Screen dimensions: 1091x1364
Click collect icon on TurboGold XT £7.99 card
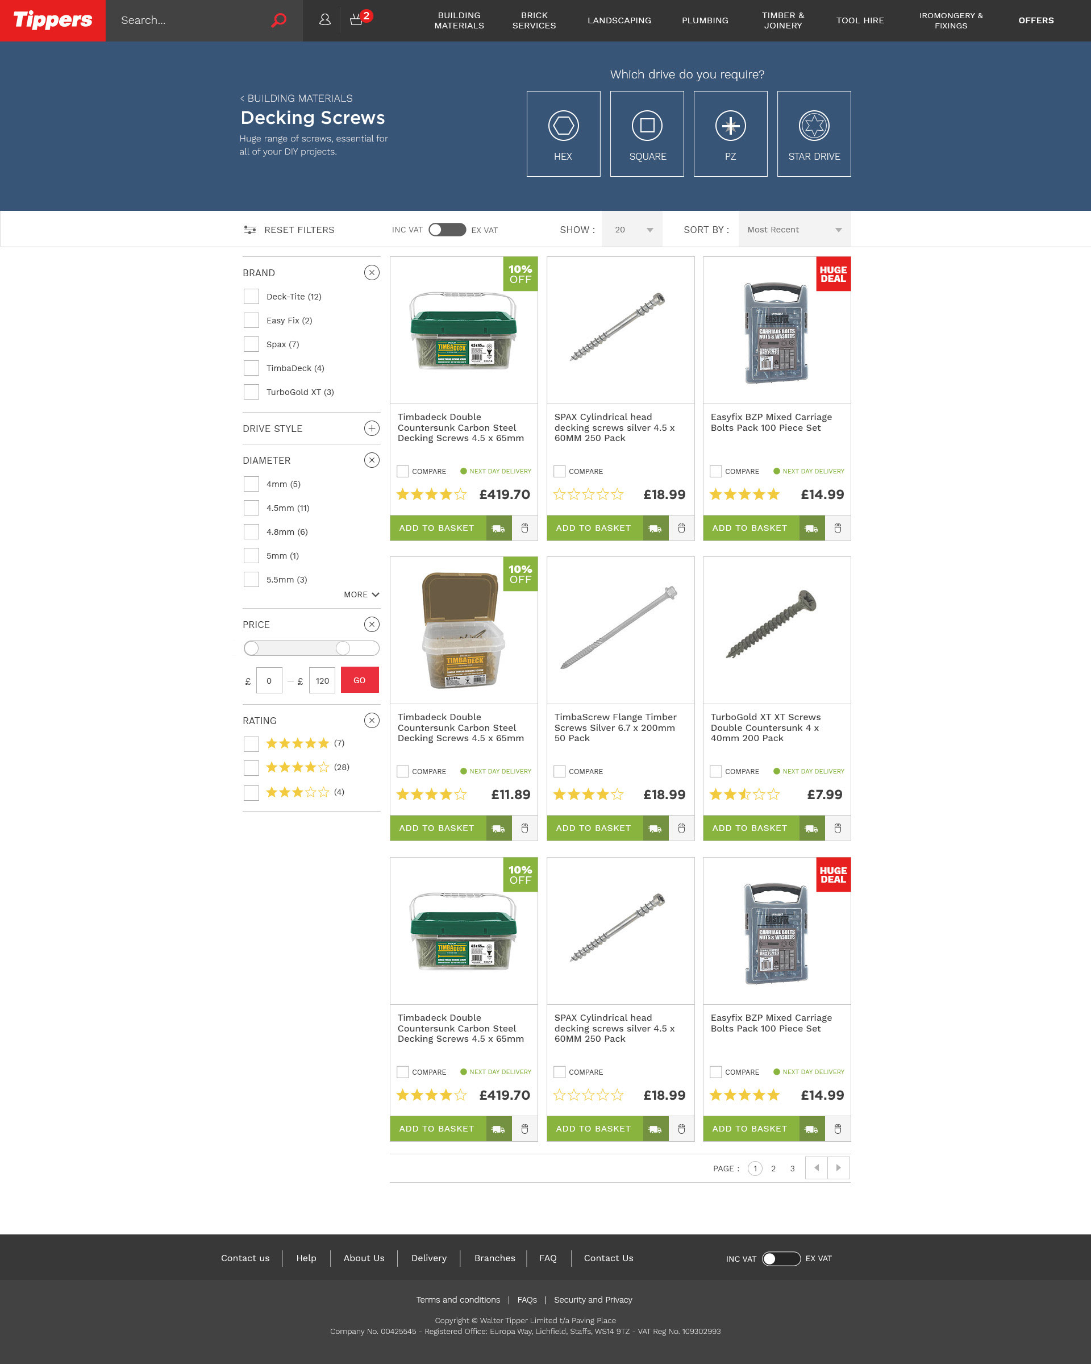pos(838,828)
